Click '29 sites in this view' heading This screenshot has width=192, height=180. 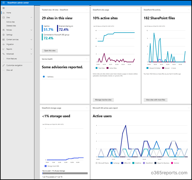click(57, 18)
